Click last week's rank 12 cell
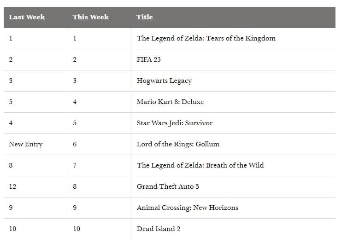The height and width of the screenshot is (249, 347). point(12,186)
